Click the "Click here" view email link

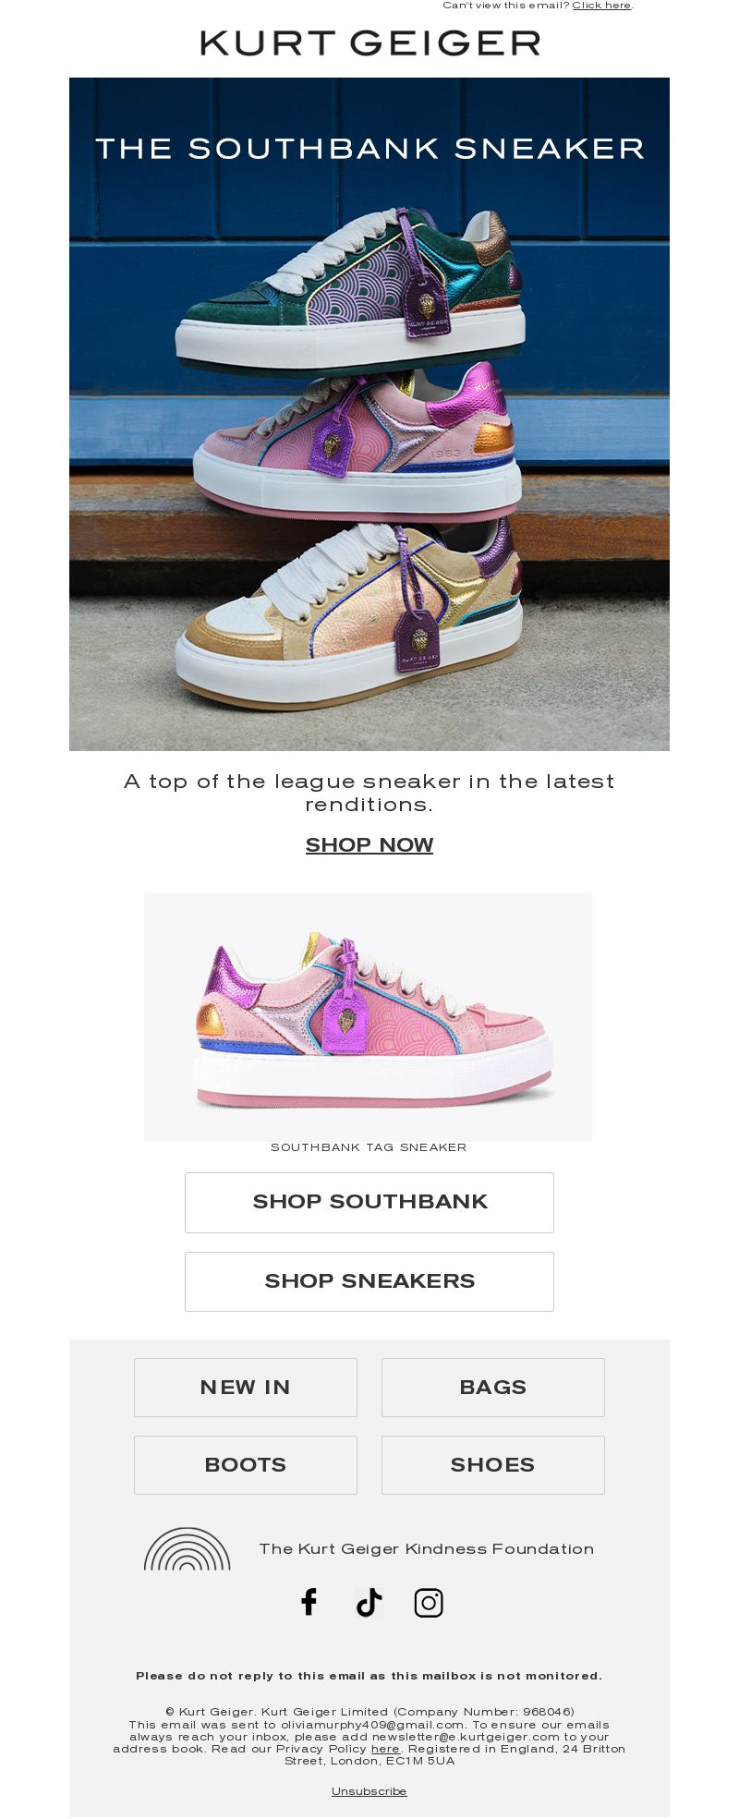tap(601, 6)
